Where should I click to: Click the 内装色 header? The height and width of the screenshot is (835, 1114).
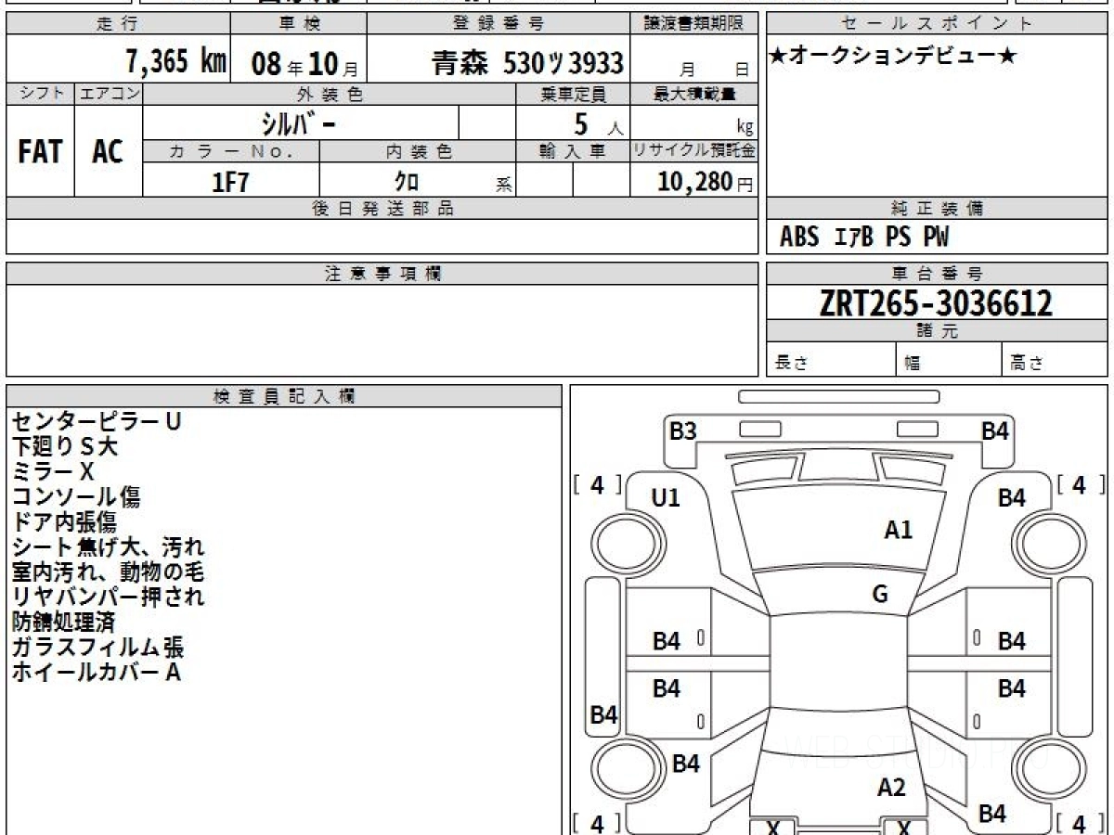pyautogui.click(x=418, y=152)
